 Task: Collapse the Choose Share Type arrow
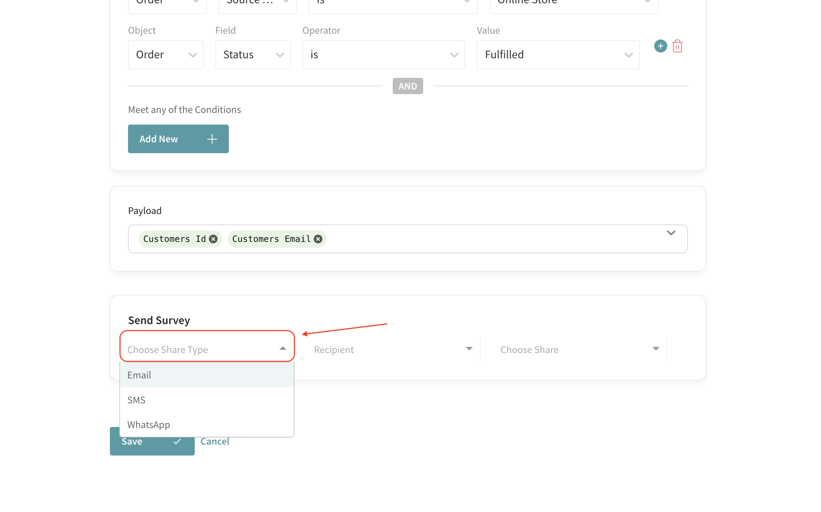(283, 348)
